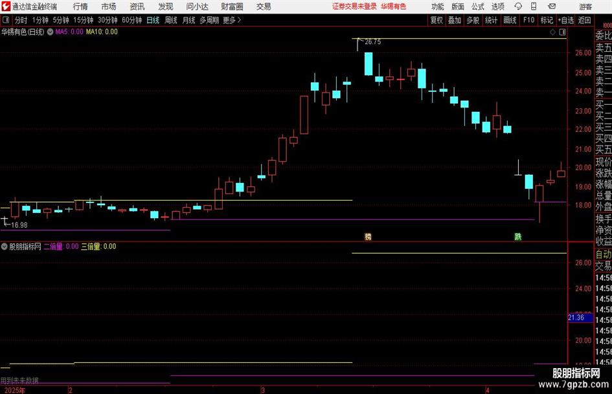
Task: Open the indicator settings icon beside 华锡有色(日线)
Action: (x=50, y=32)
